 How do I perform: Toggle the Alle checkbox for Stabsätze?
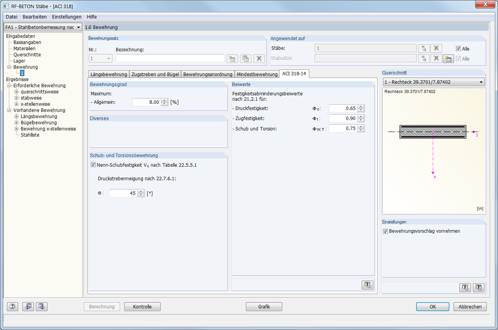point(458,59)
